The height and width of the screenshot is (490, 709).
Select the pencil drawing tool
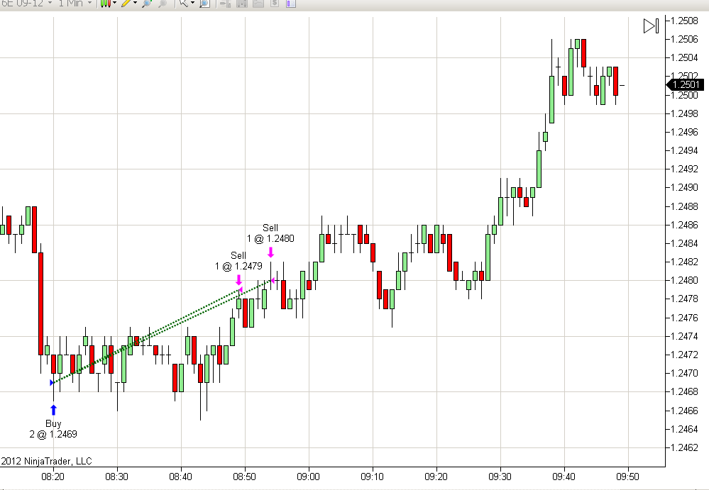126,3
